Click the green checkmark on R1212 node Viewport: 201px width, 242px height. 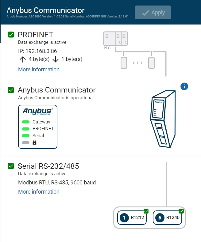click(x=146, y=211)
